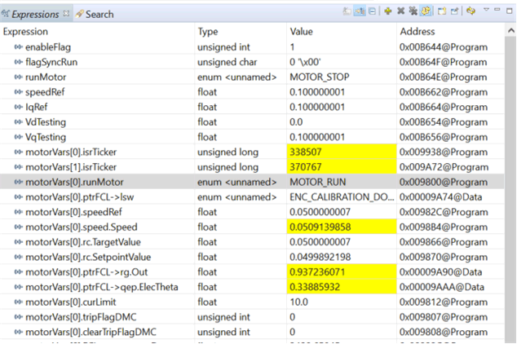Screen dimensions: 517x344
Task: Click the Collapse All toolbar icon
Action: (x=373, y=11)
